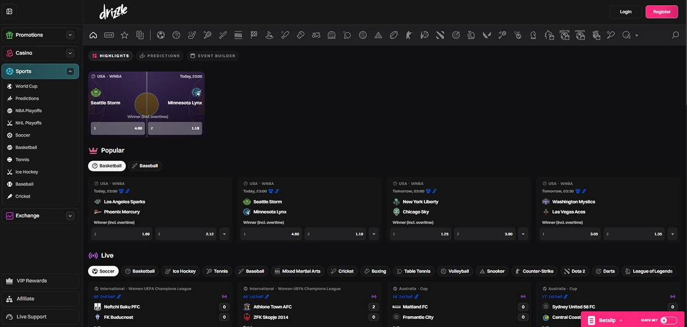Open NHL Playoffs in the sidebar

[x=28, y=123]
